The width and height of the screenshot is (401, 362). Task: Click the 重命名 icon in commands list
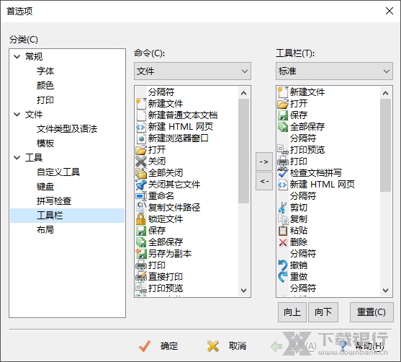pyautogui.click(x=141, y=196)
